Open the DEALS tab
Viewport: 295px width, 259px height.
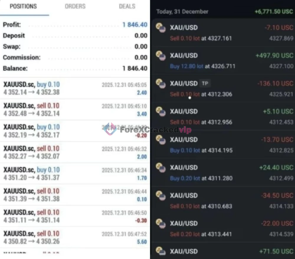point(127,6)
